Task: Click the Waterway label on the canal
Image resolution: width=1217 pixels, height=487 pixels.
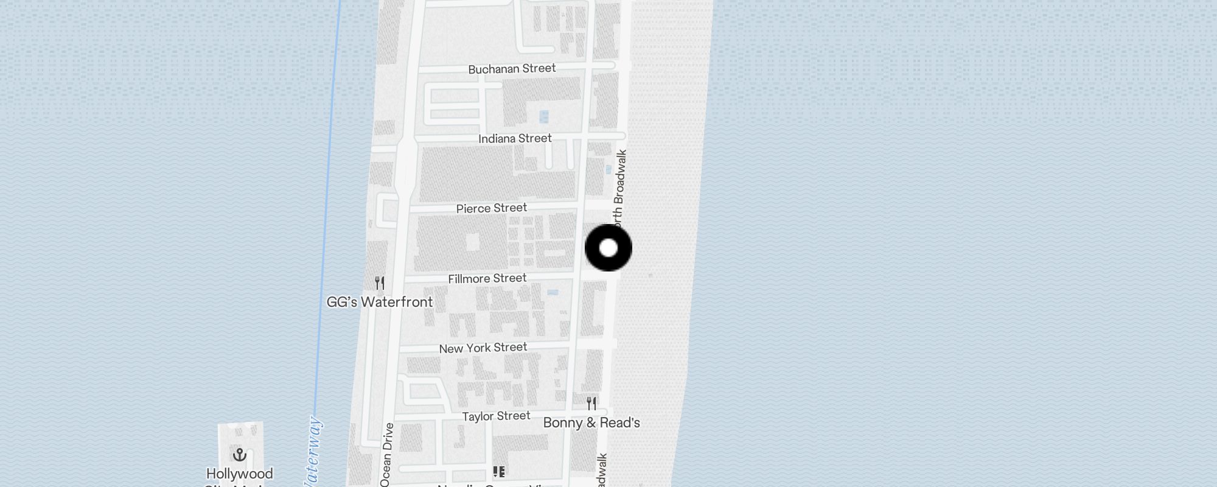Action: click(x=314, y=451)
